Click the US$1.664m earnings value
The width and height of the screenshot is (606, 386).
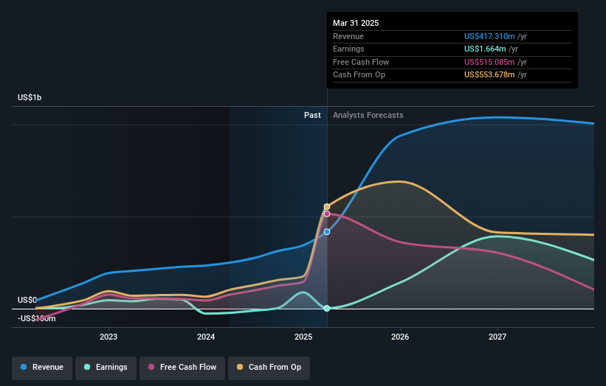[485, 49]
